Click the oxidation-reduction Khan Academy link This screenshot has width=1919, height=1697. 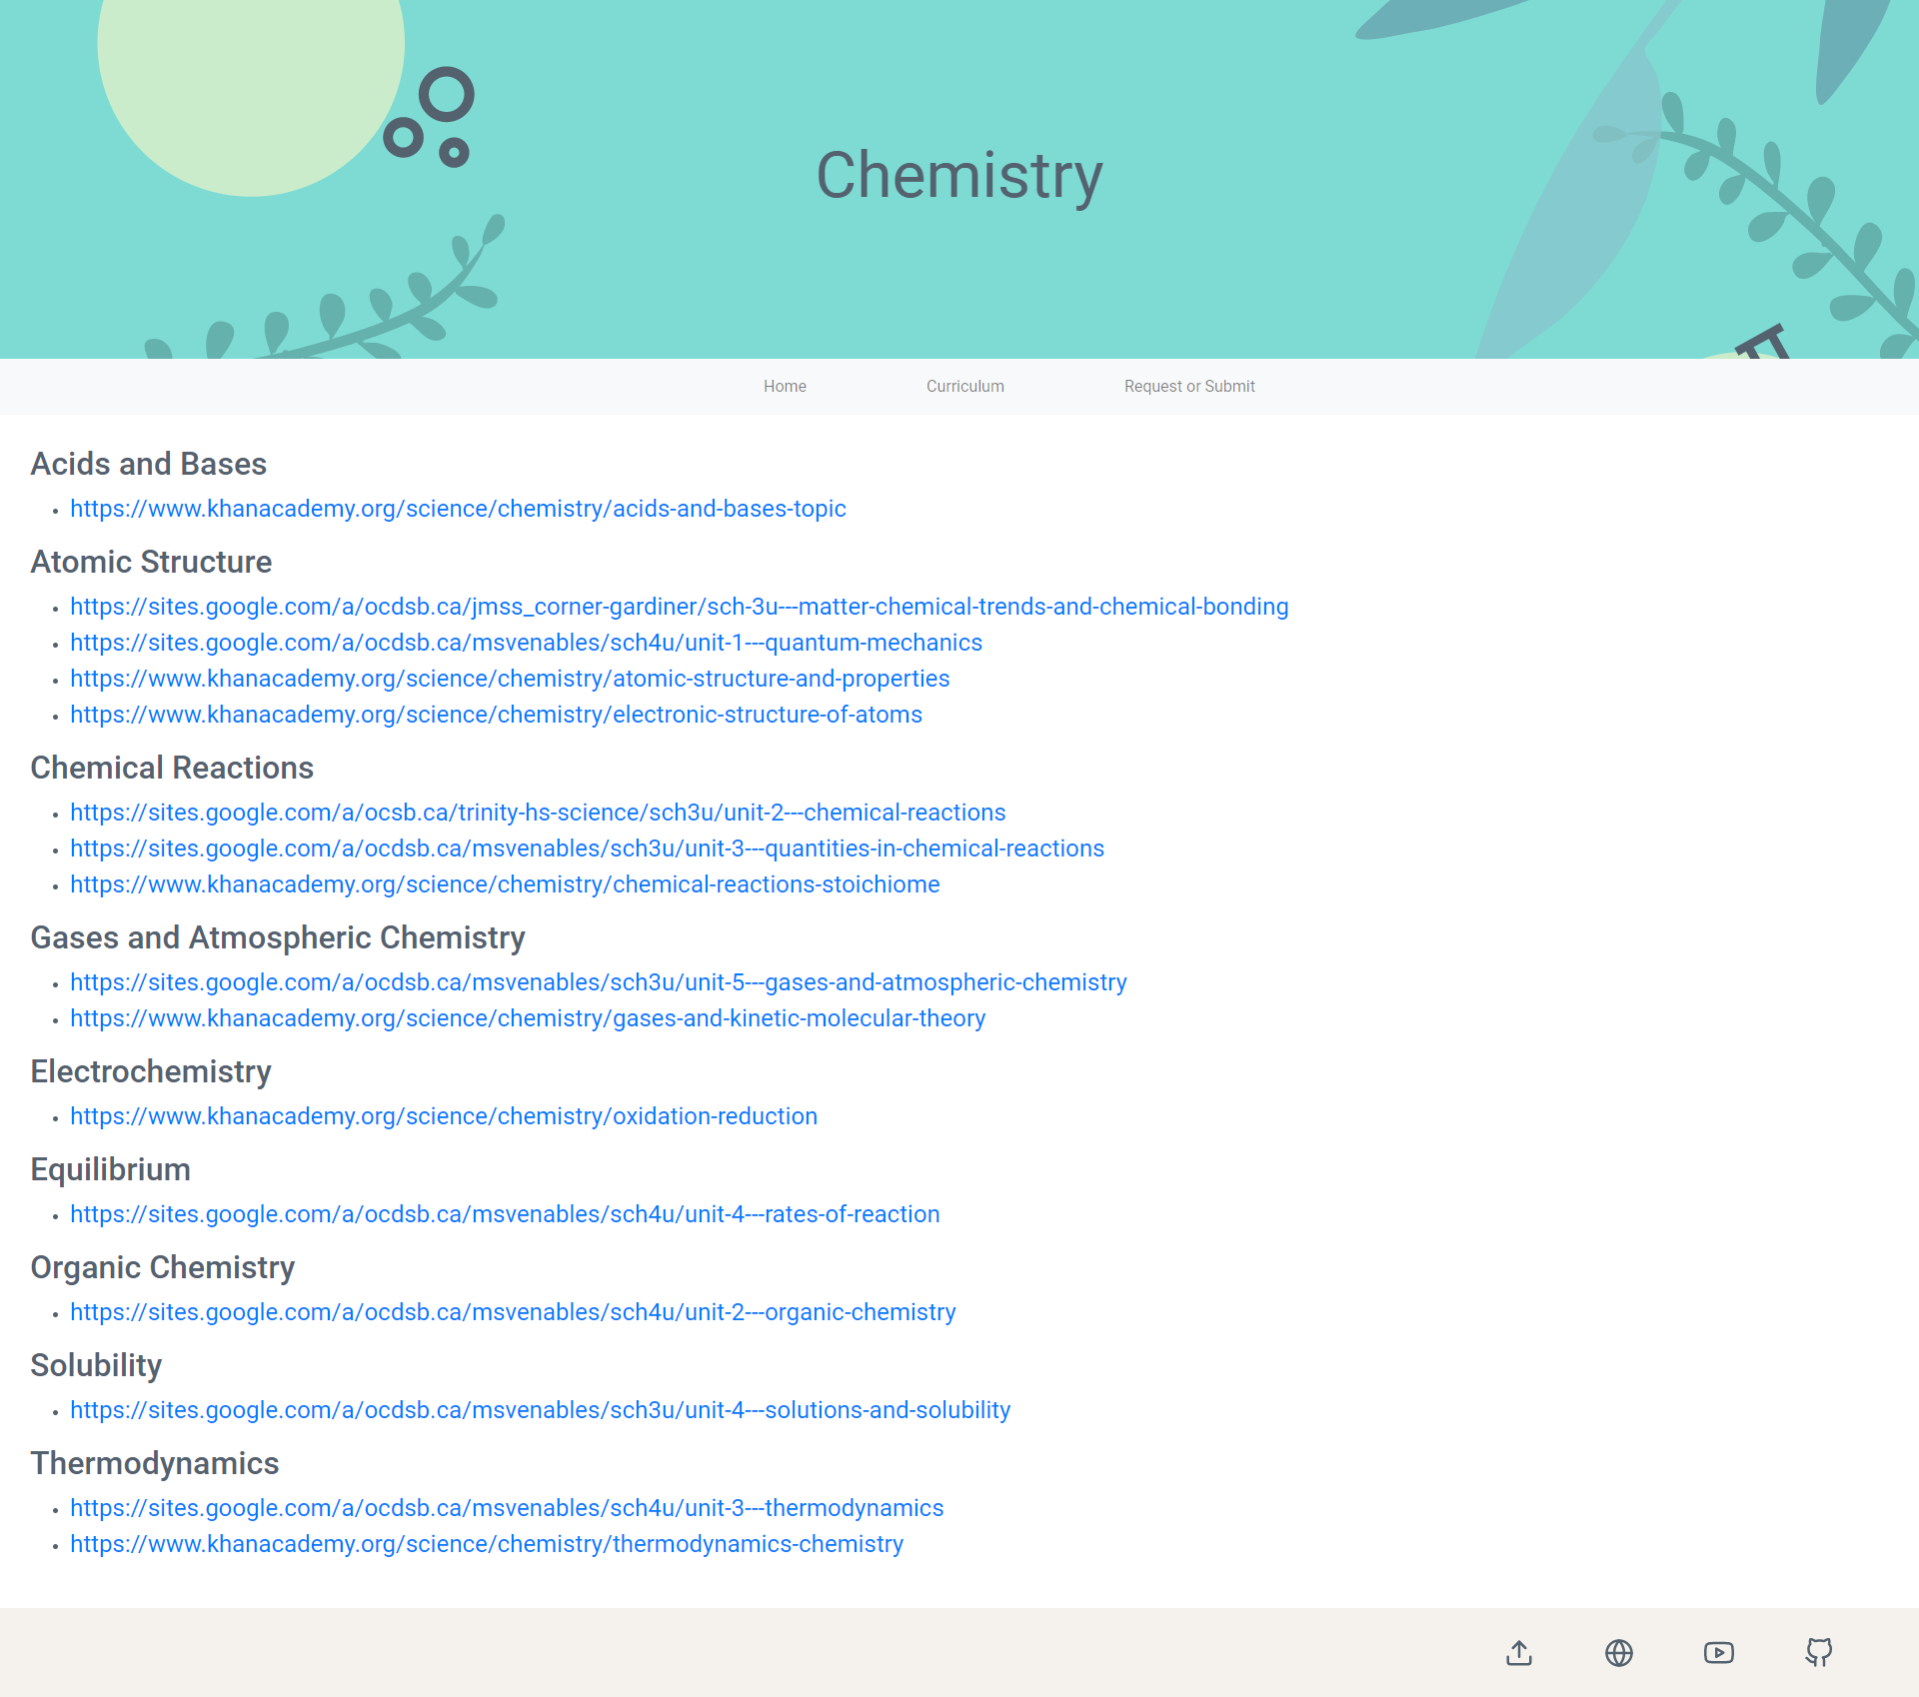tap(444, 1116)
